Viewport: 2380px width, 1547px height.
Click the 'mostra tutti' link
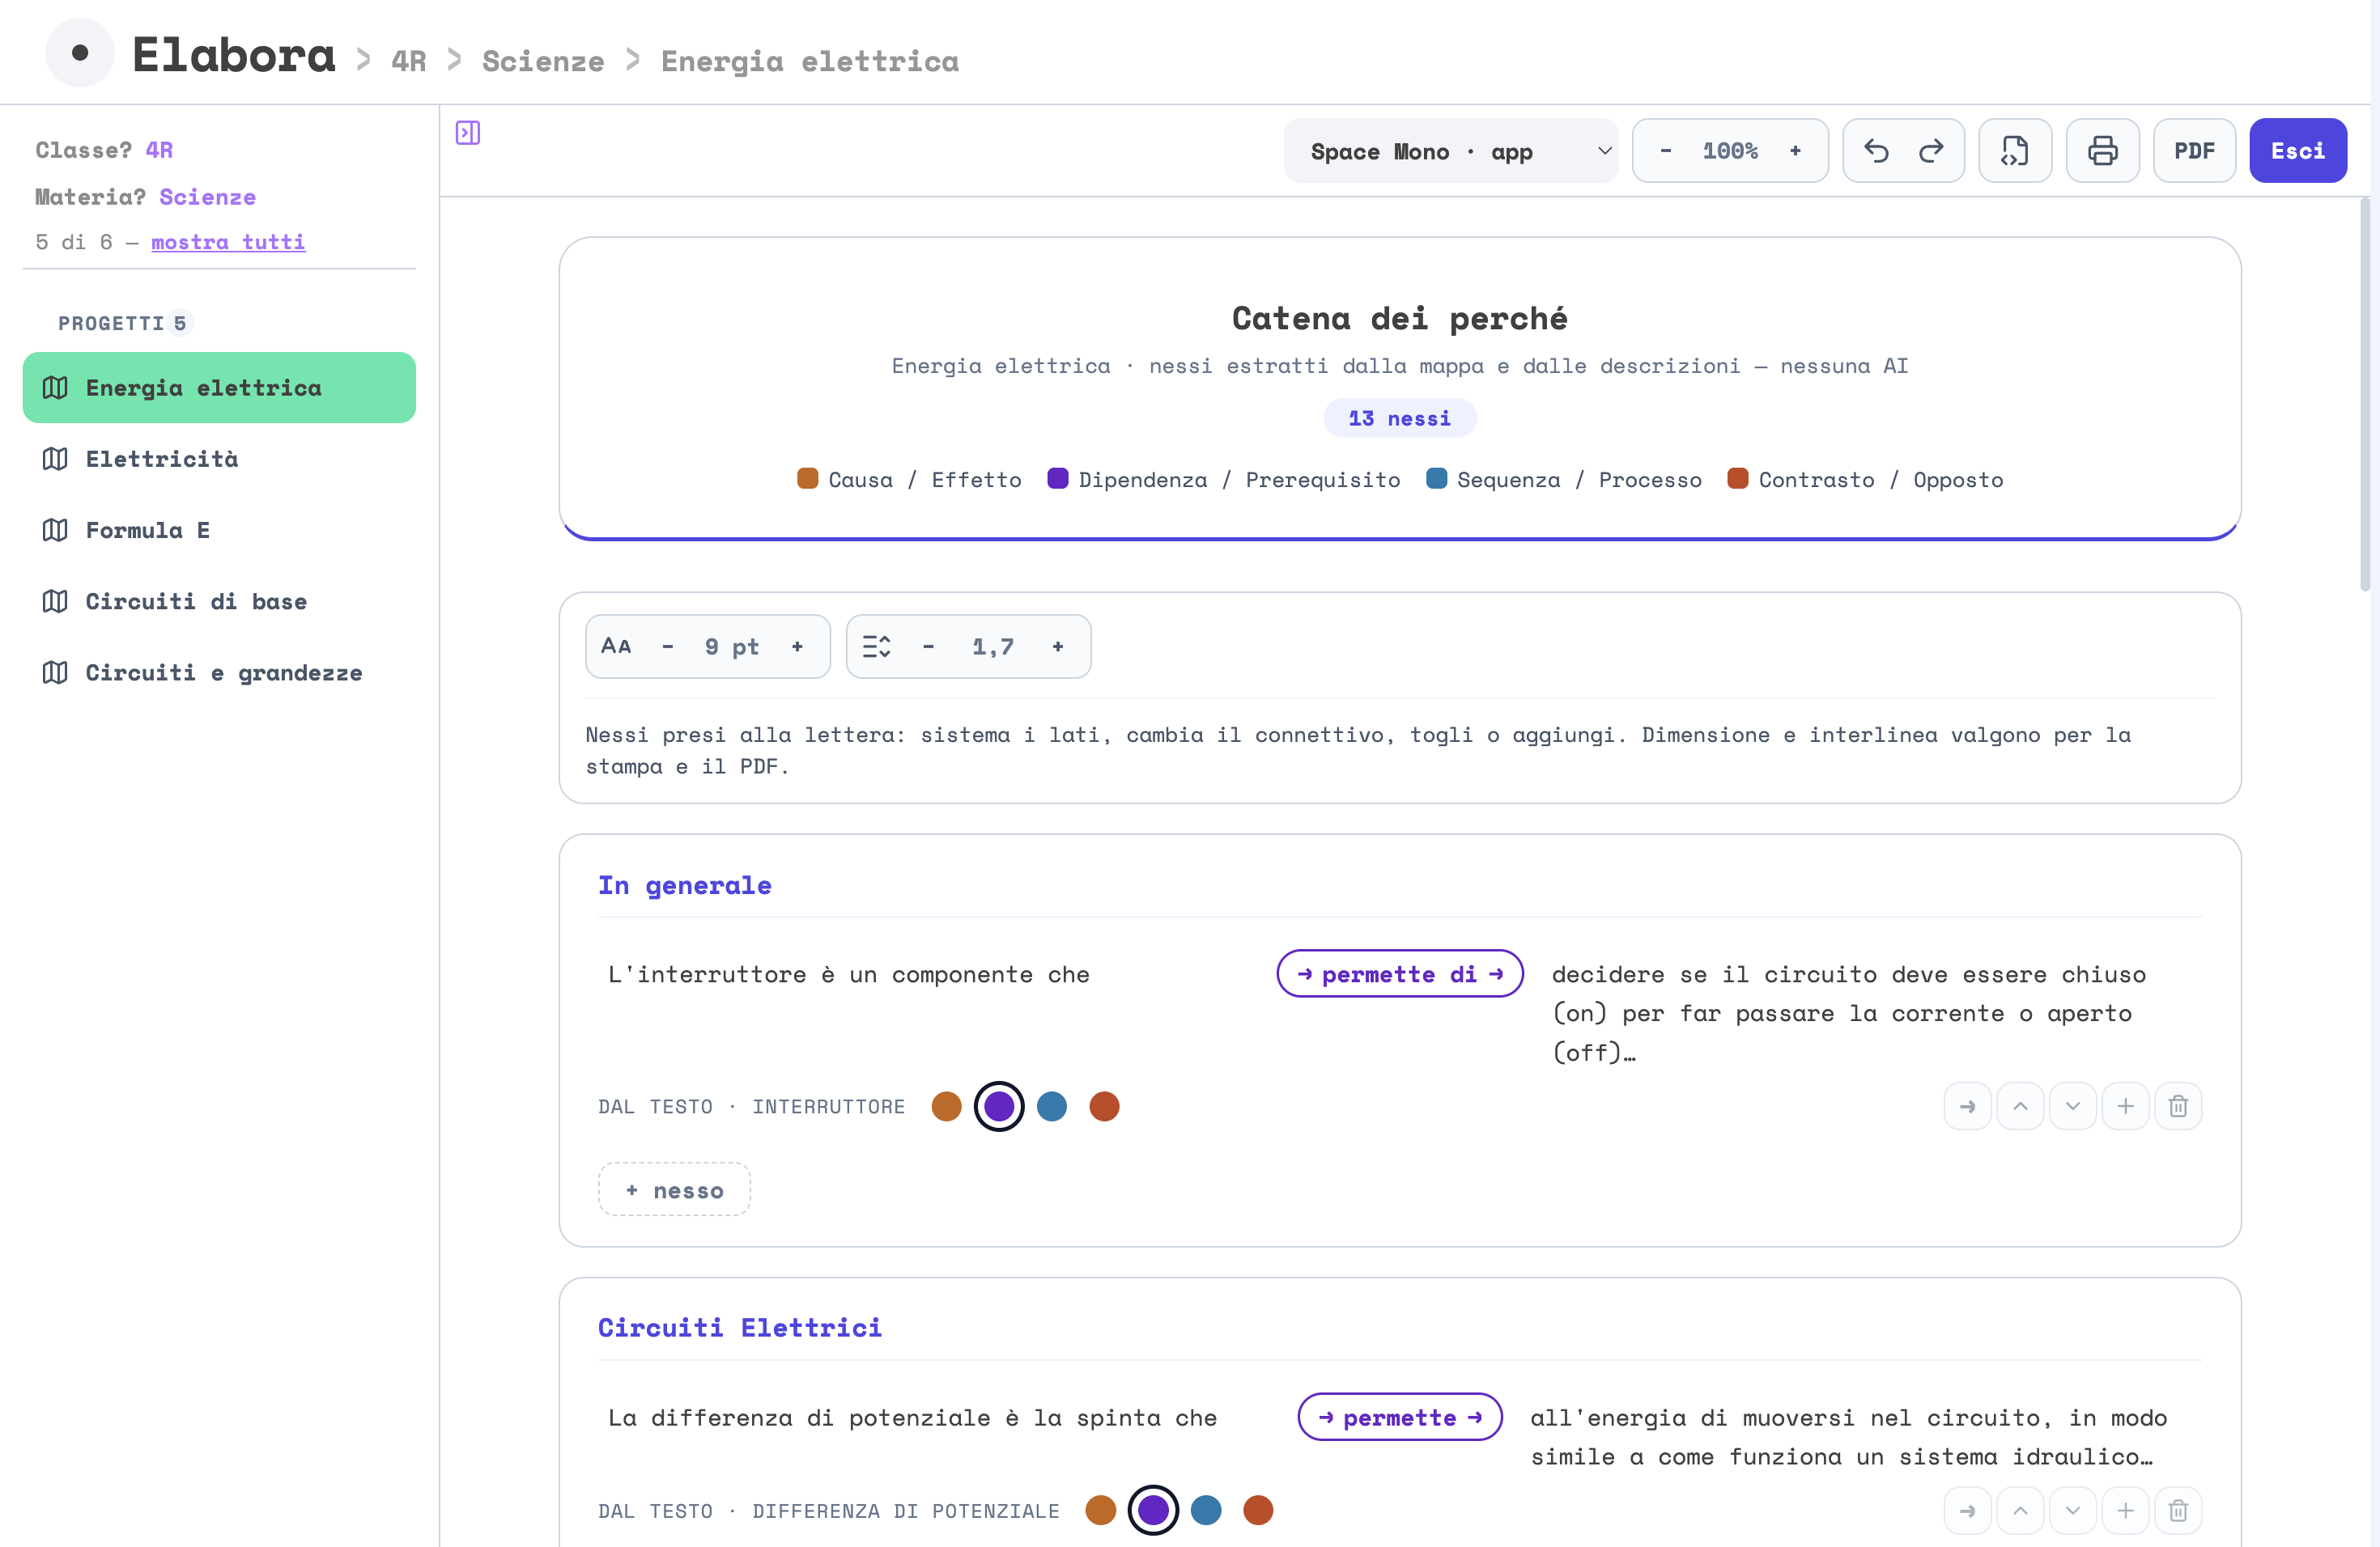pos(228,242)
